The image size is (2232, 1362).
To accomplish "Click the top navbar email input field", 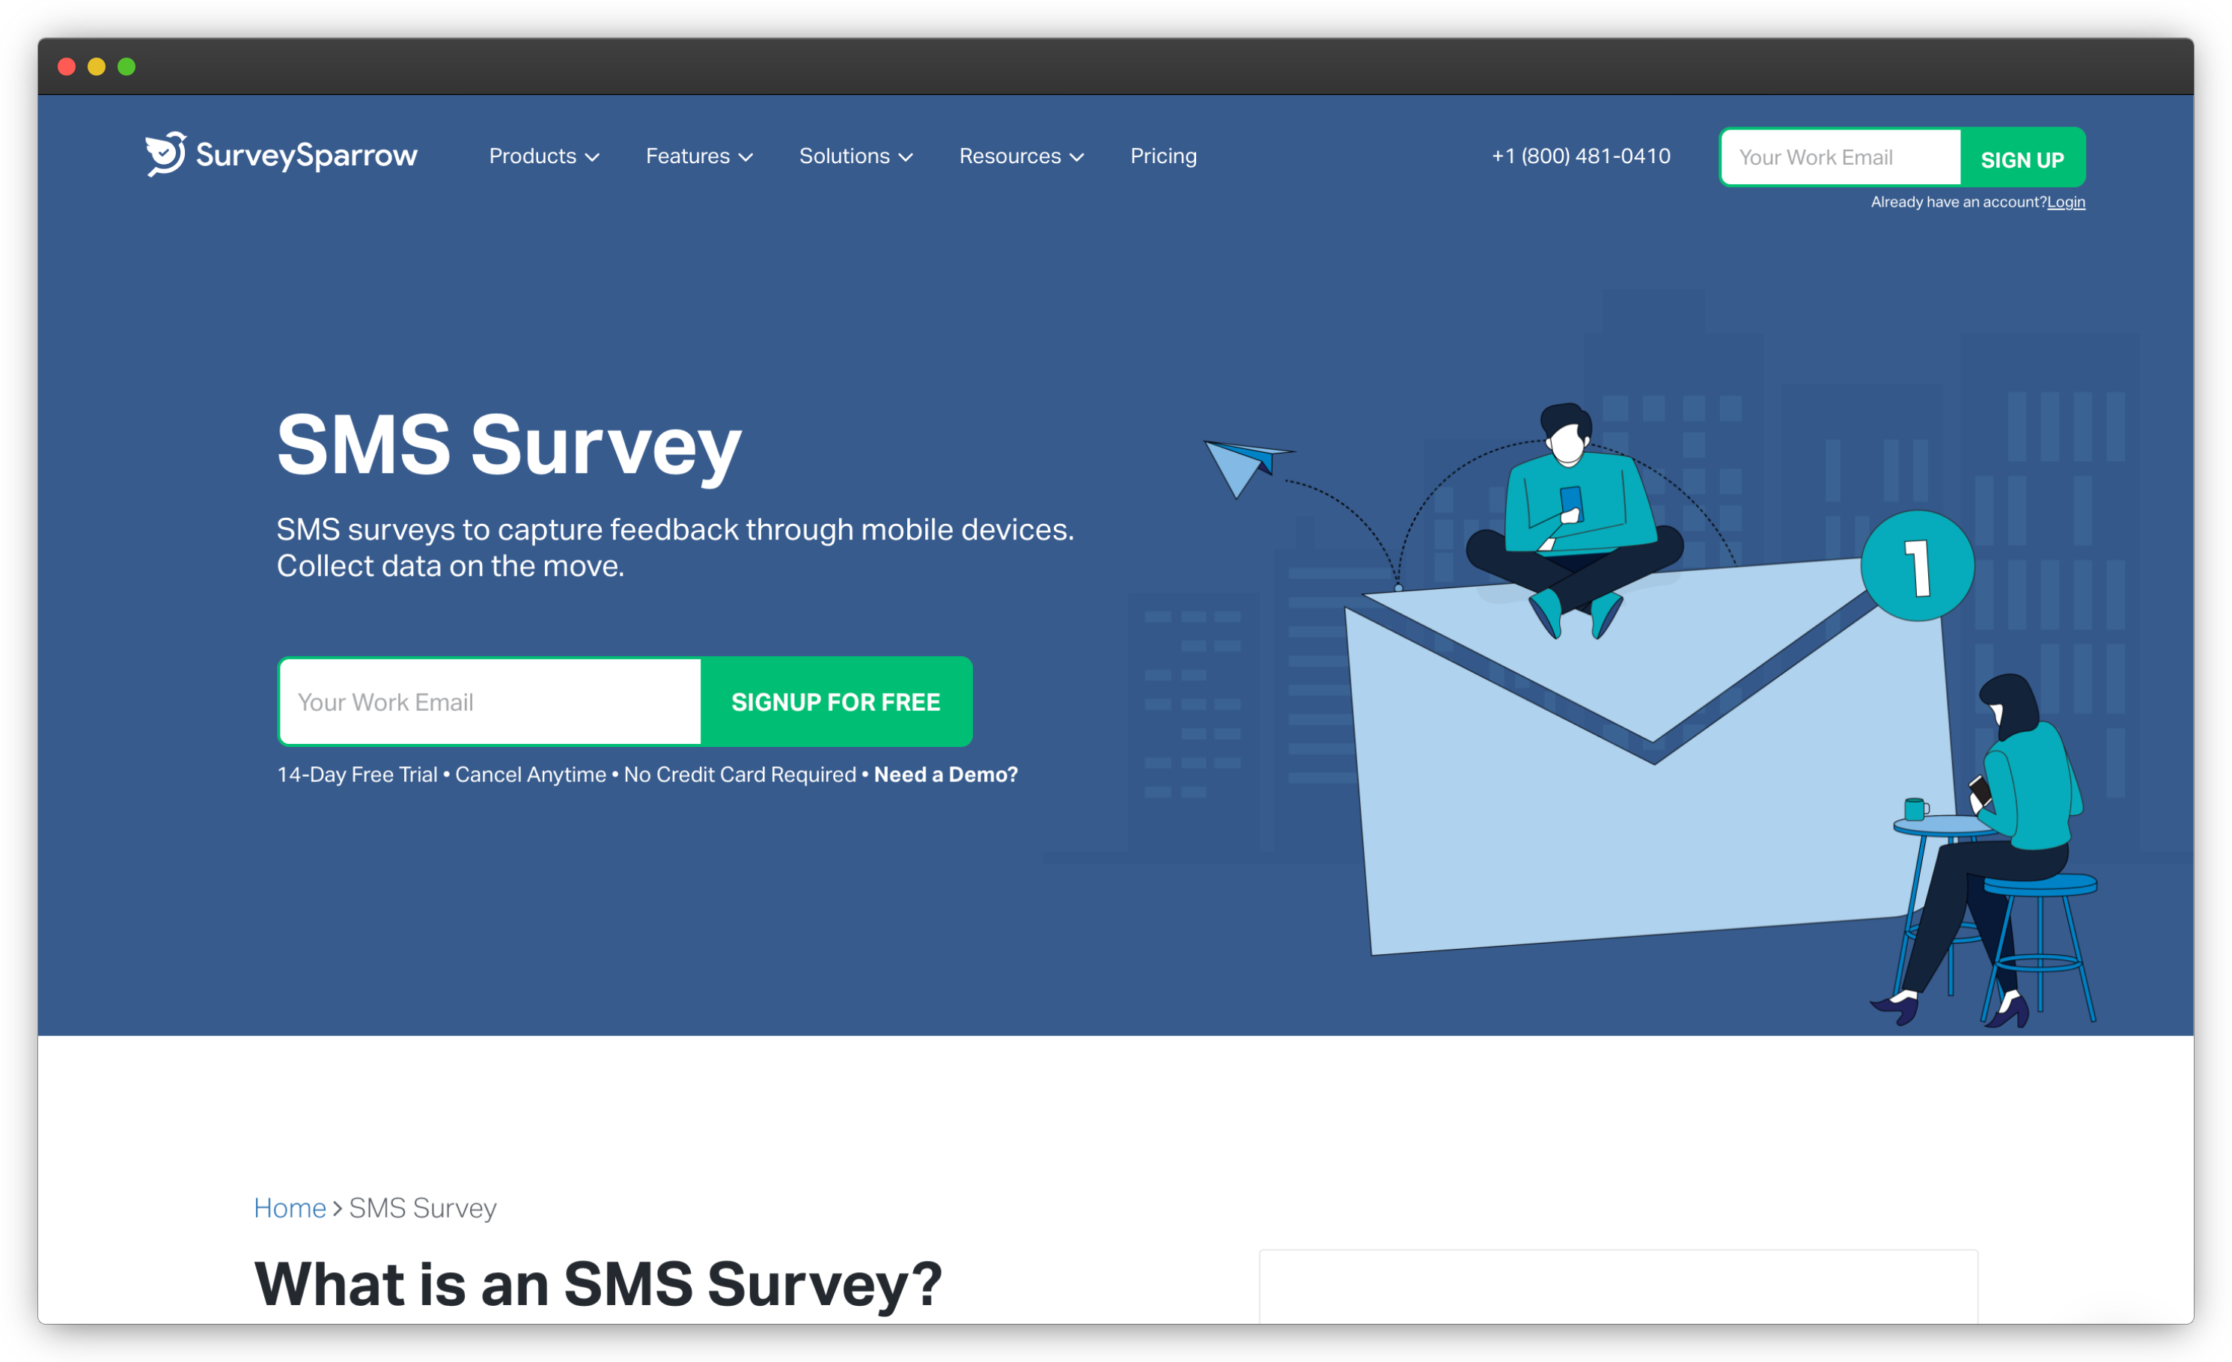I will (x=1841, y=158).
